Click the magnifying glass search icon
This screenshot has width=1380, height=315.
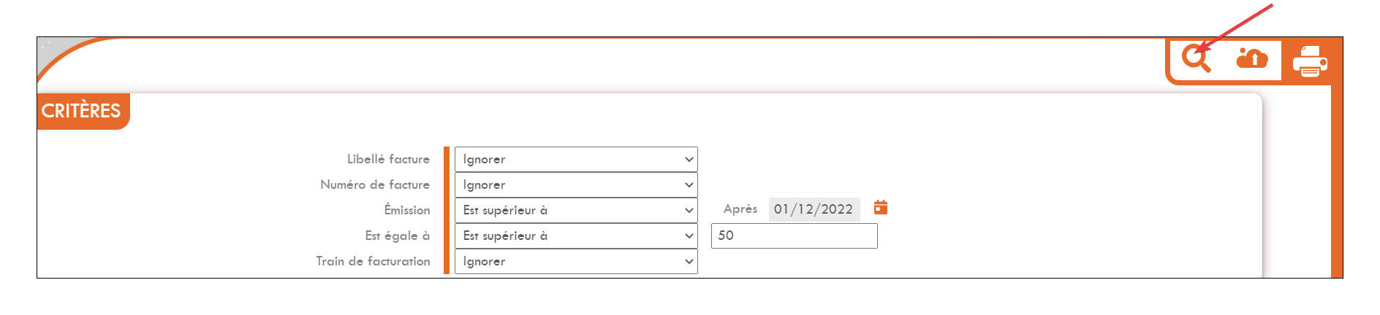click(x=1197, y=58)
